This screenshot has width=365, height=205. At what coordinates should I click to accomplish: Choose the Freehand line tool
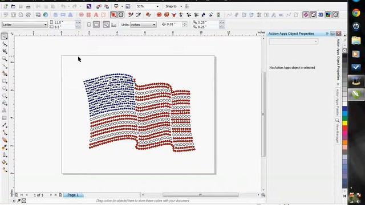pyautogui.click(x=4, y=66)
